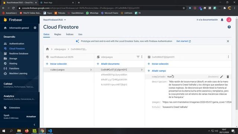Open videojuegos collection more options menu
This screenshot has width=238, height=134.
point(142,57)
